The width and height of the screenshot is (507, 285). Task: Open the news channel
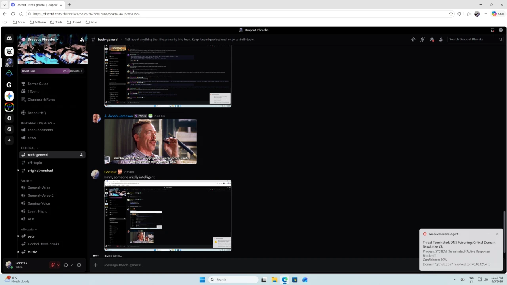tap(52, 138)
